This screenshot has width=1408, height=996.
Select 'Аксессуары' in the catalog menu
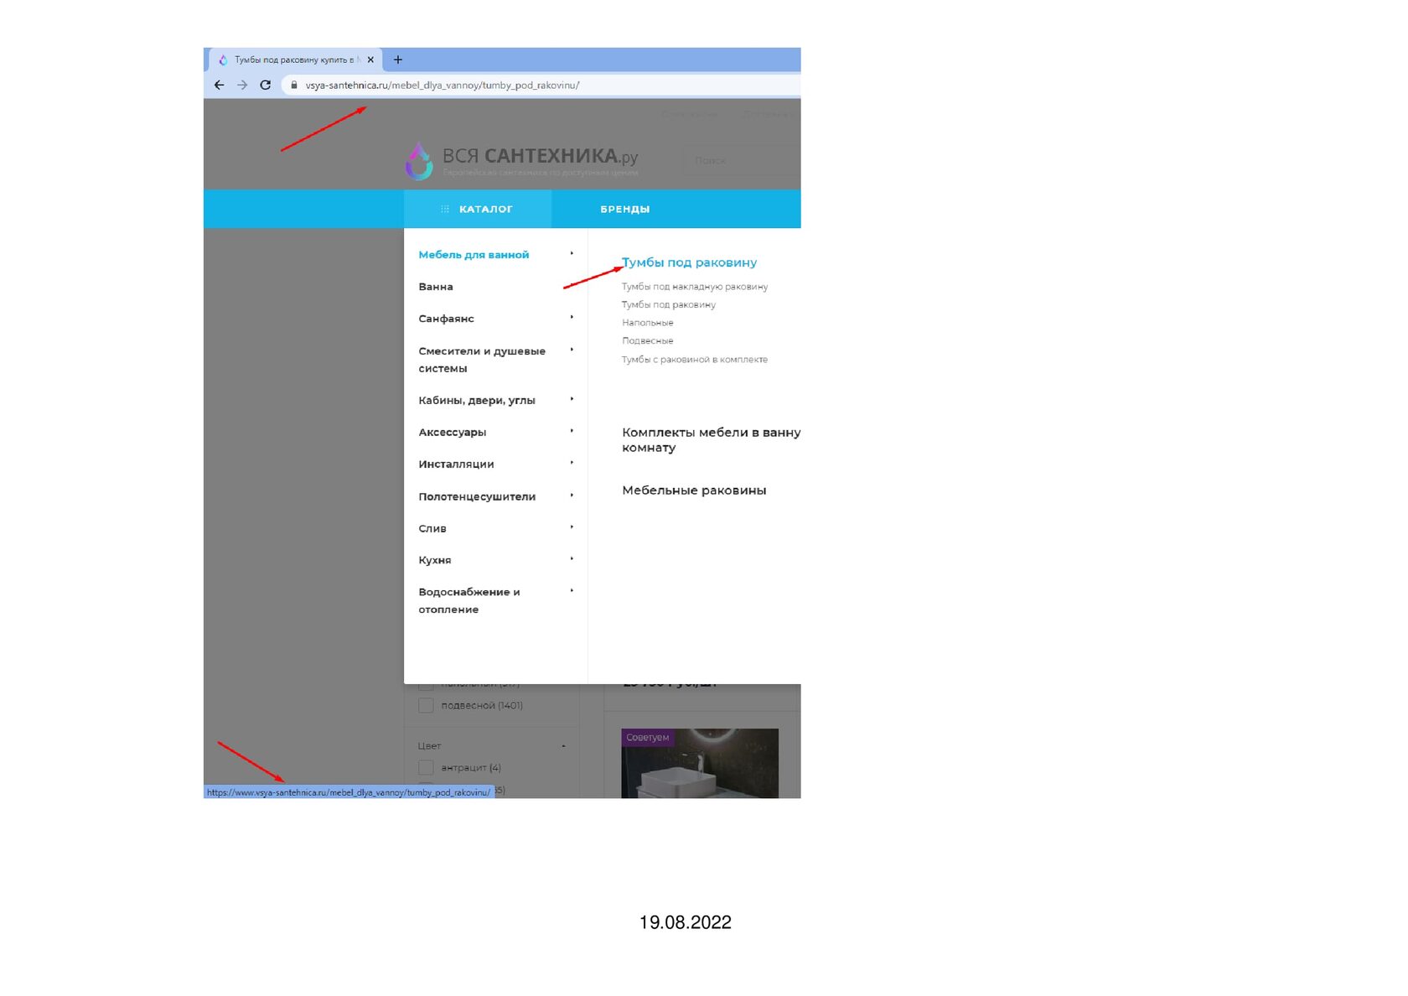tap(453, 433)
